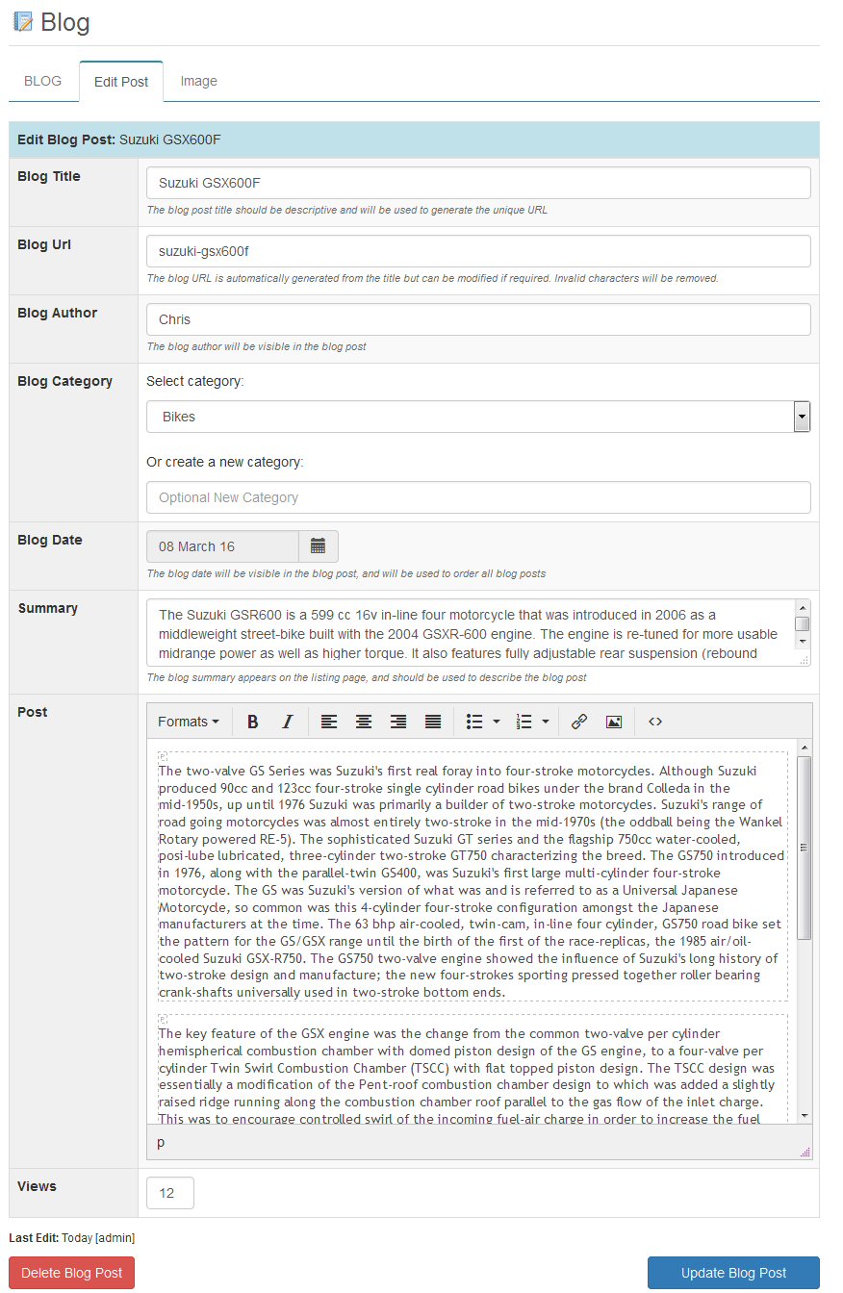Click the second paragraph about the GSX engine
843x1293 pixels.
click(x=472, y=1070)
